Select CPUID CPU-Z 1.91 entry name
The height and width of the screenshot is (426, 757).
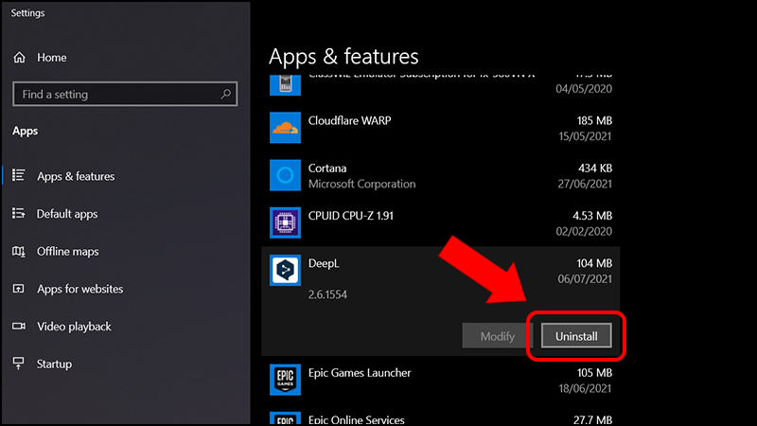[x=351, y=216]
